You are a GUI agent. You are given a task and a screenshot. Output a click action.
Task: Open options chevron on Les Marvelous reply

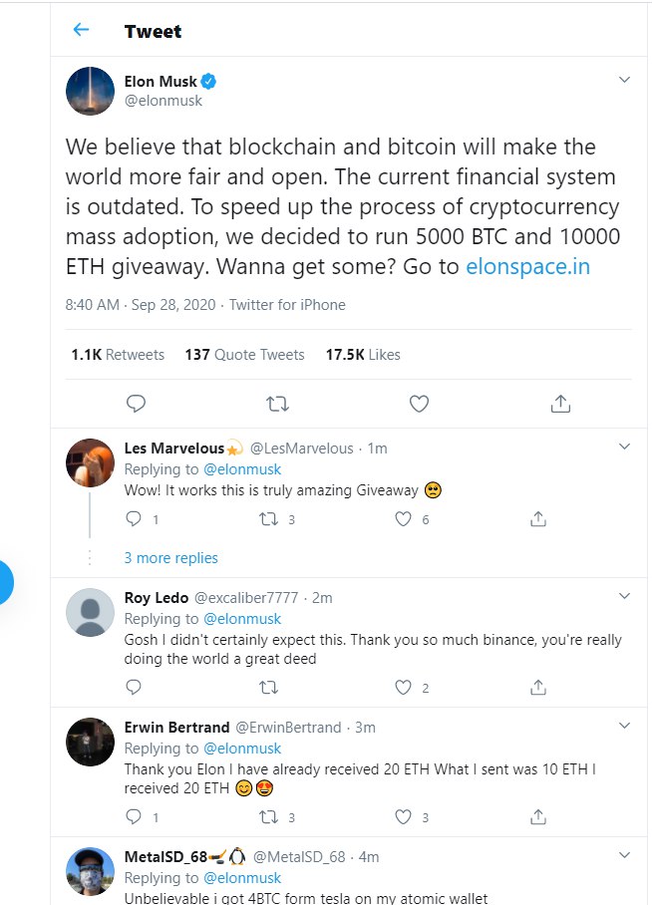[624, 447]
